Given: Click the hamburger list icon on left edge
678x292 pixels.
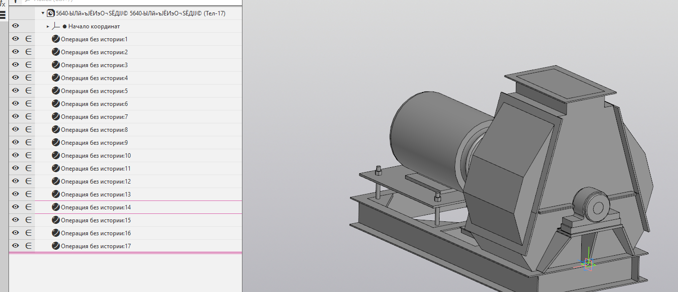Looking at the screenshot, I should click(x=2, y=13).
